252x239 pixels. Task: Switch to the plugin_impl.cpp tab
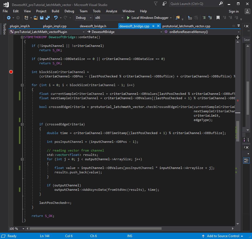(55, 26)
